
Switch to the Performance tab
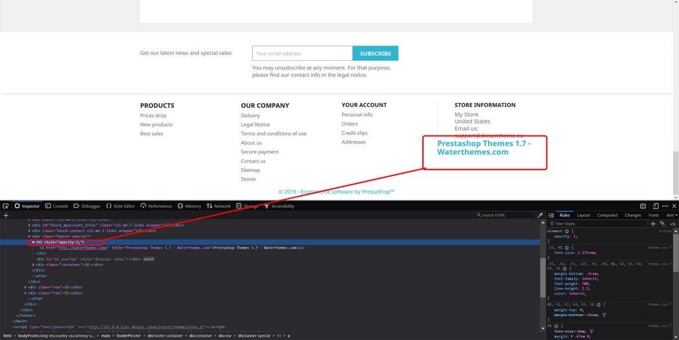coord(156,206)
